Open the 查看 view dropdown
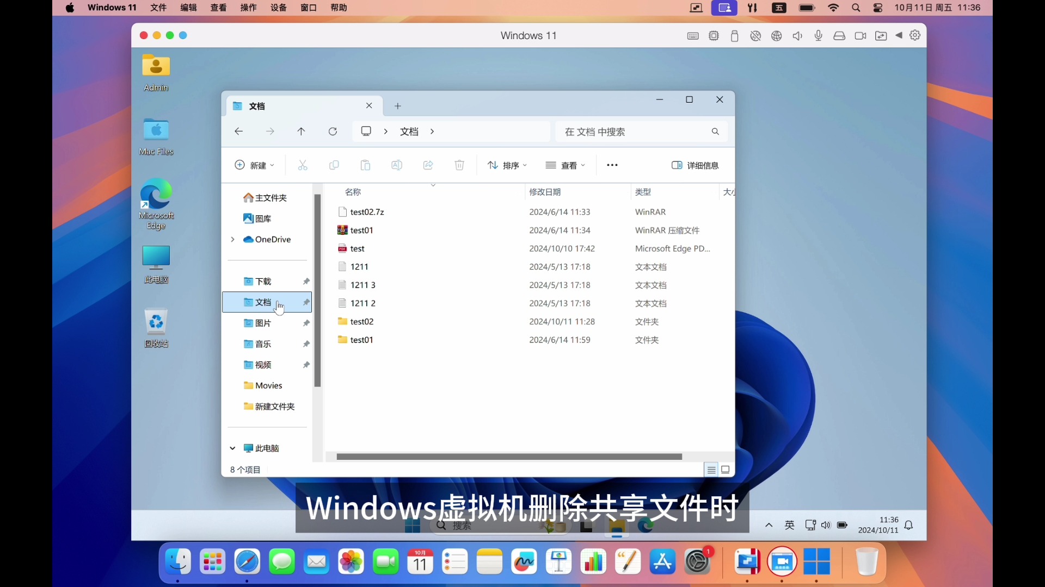The image size is (1045, 587). [x=565, y=165]
